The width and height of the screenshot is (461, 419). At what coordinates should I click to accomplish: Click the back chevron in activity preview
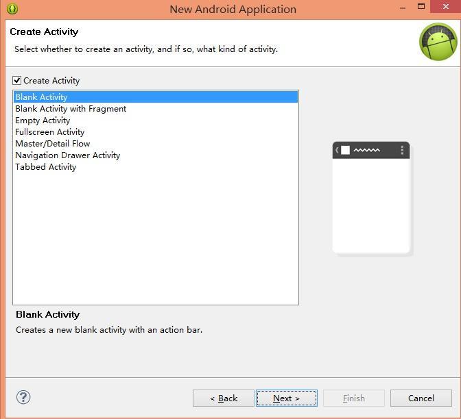pyautogui.click(x=337, y=150)
